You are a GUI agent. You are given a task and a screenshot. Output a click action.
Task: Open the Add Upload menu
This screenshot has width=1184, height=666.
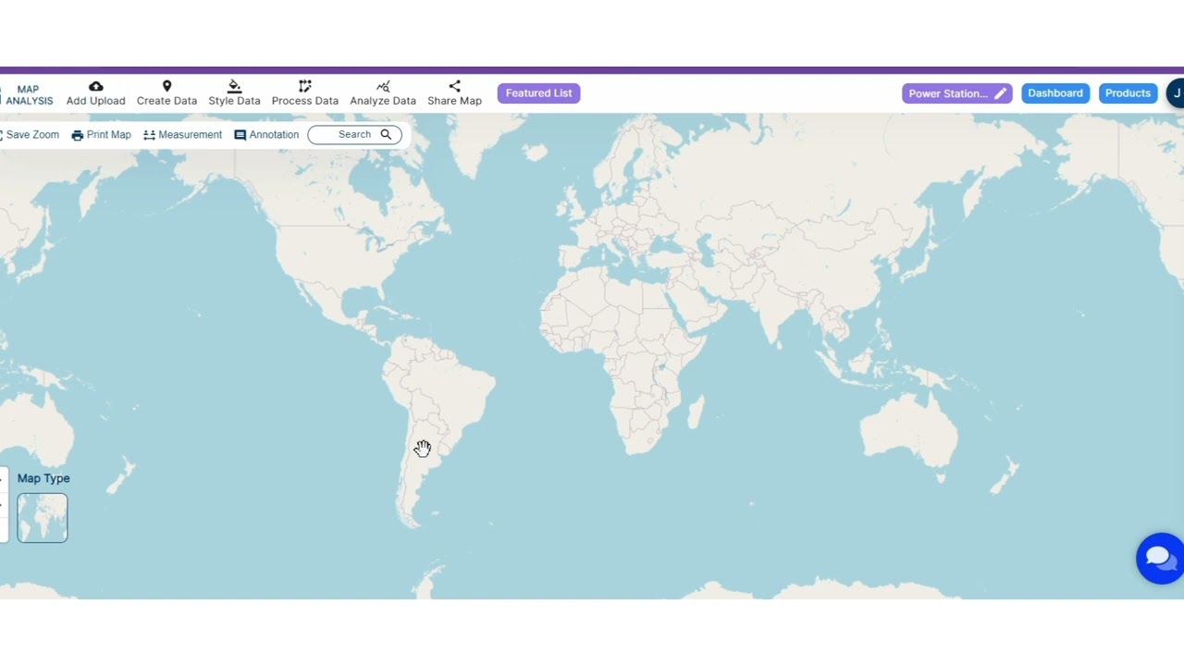95,93
